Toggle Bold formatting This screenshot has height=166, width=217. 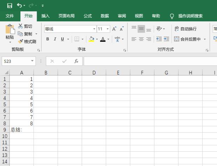click(x=48, y=39)
